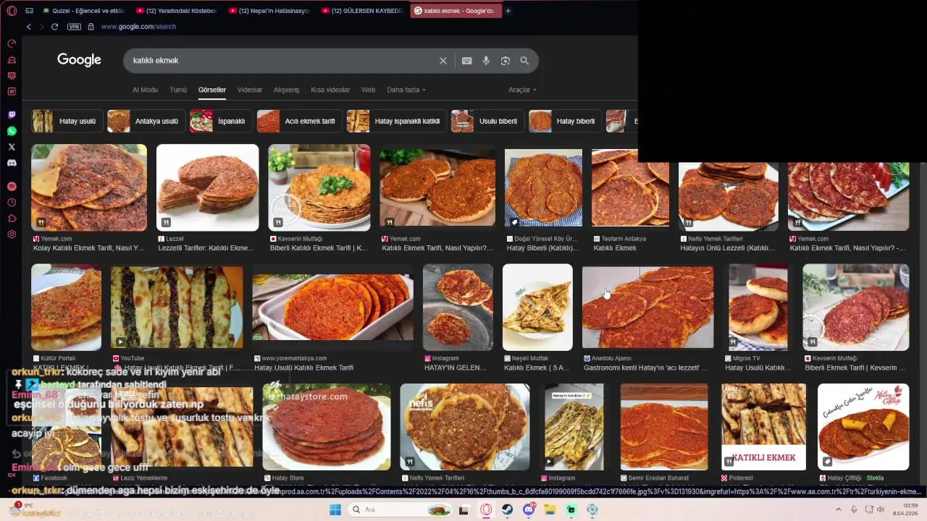
Task: Clear the Google search box text
Action: 443,61
